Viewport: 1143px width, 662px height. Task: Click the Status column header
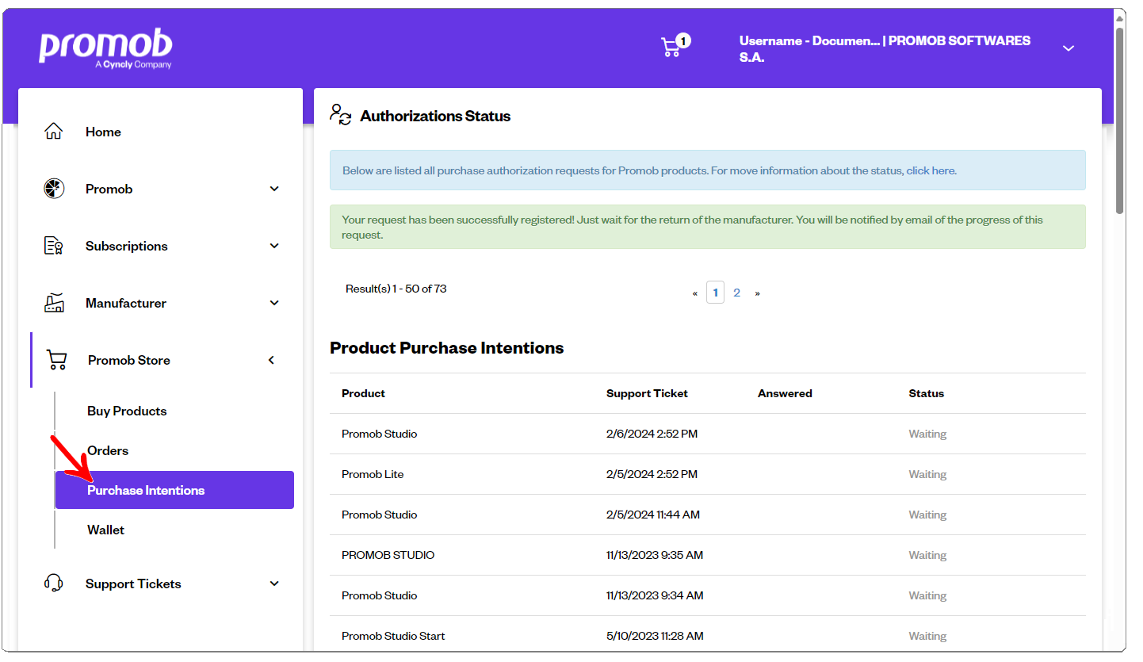[927, 393]
